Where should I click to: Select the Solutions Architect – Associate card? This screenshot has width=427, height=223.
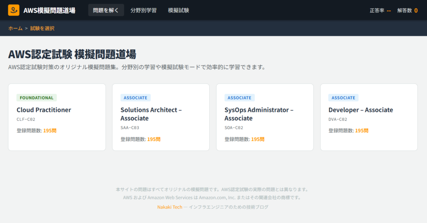(161, 117)
